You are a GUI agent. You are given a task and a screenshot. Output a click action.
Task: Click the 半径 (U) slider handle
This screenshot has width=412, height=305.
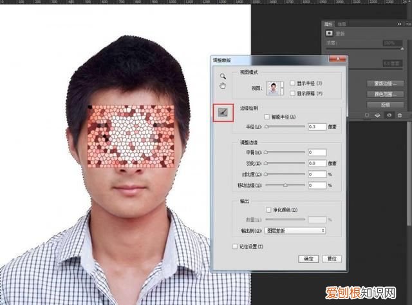pyautogui.click(x=267, y=126)
